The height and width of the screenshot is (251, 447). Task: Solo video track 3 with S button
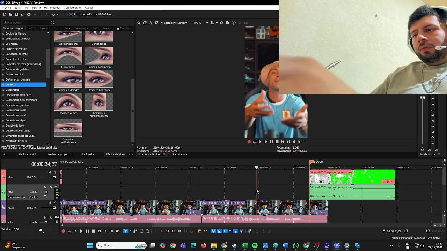coord(55,203)
